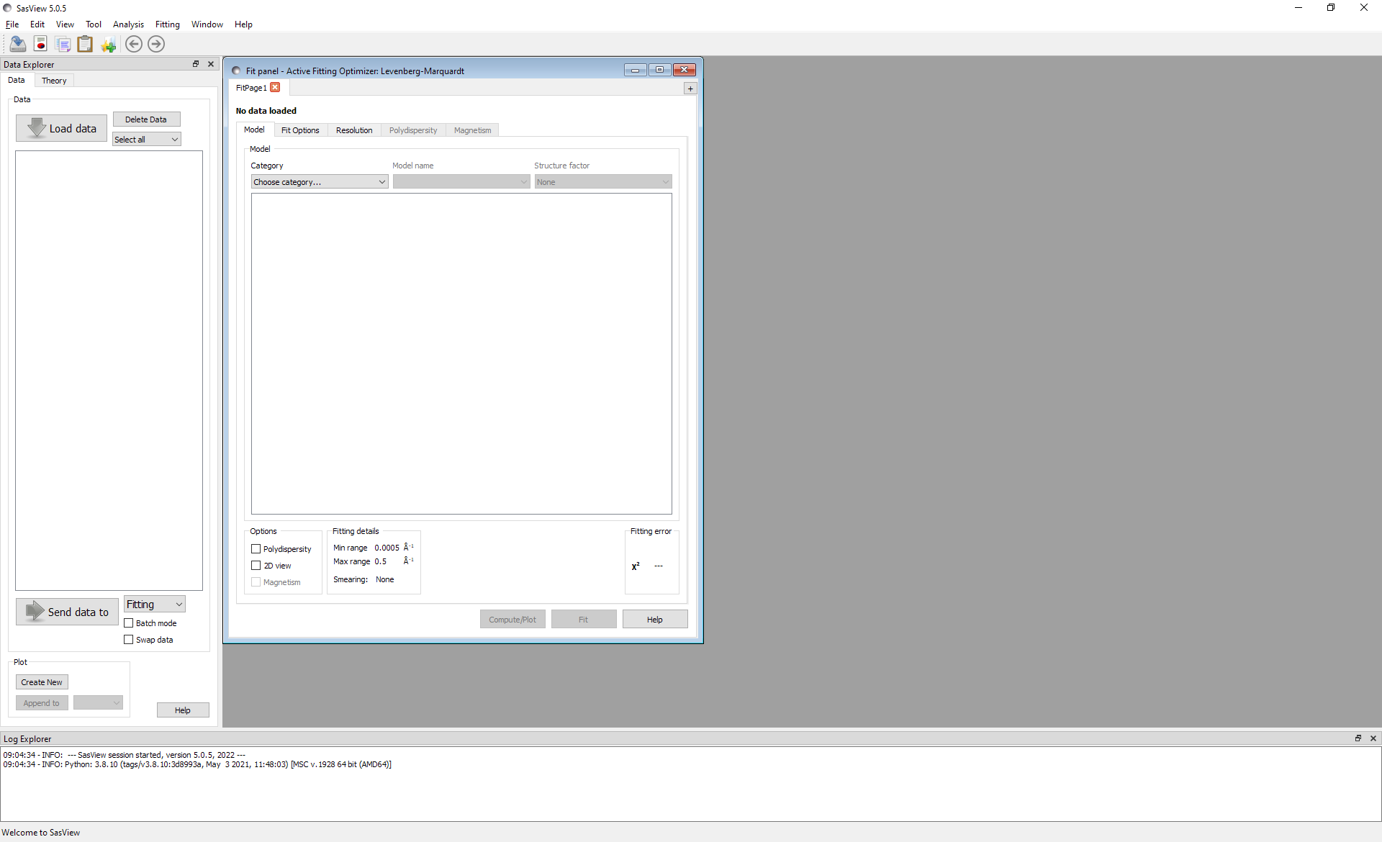This screenshot has height=842, width=1382.
Task: Enable the Polydispersity checkbox in Options
Action: click(256, 549)
